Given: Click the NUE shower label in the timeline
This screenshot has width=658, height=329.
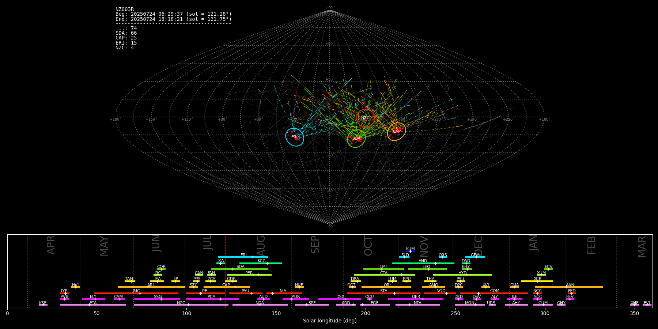Looking at the screenshot, I should 299,285.
